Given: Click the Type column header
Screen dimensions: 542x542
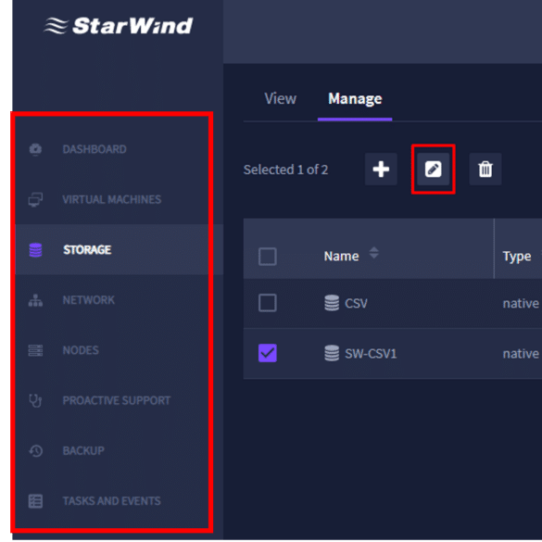Looking at the screenshot, I should coord(517,257).
